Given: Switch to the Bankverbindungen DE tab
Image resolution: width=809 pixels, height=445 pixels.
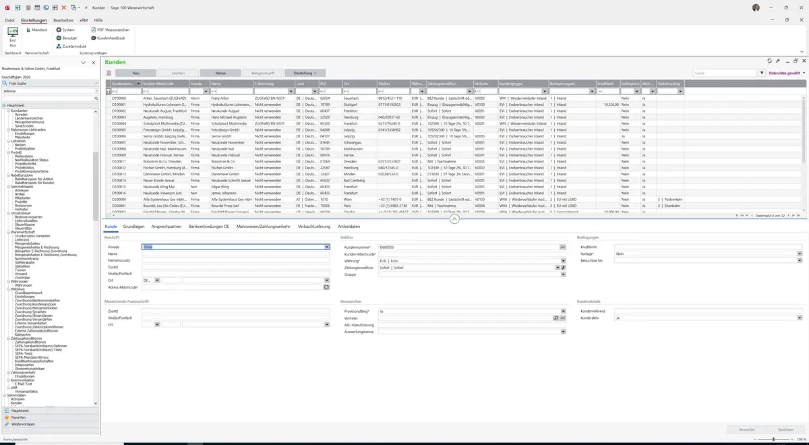Looking at the screenshot, I should point(209,227).
